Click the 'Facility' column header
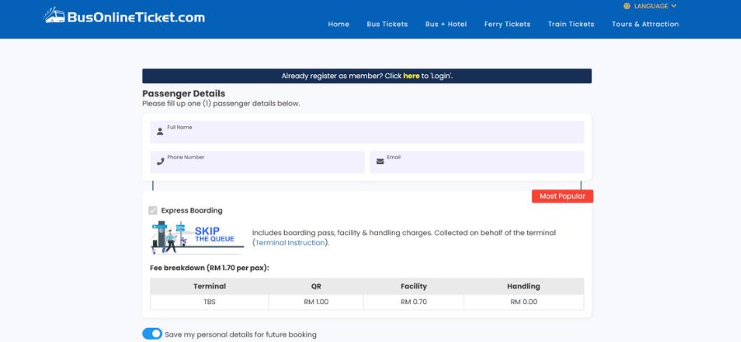The image size is (741, 342). pos(413,286)
